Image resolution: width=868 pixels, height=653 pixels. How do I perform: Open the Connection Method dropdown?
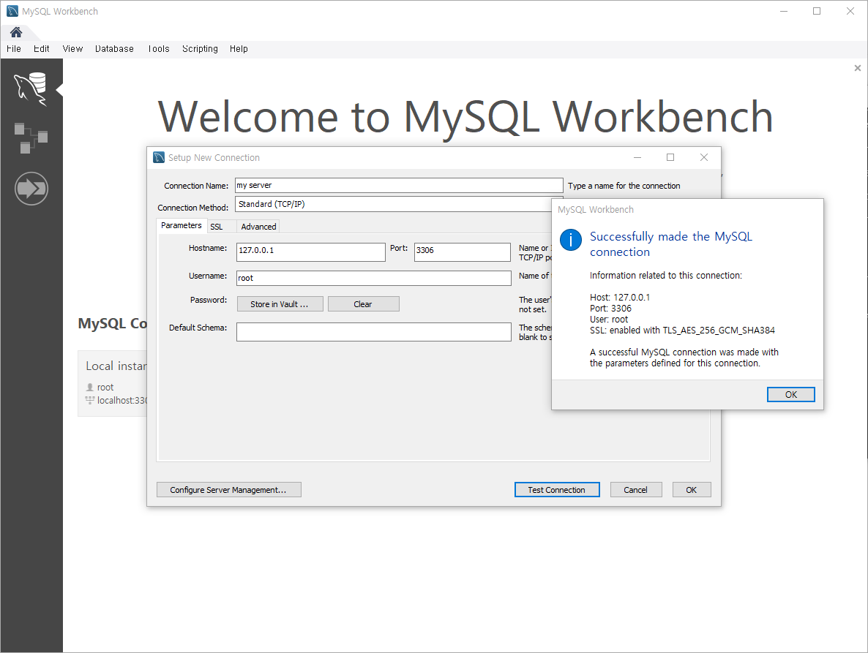click(399, 204)
